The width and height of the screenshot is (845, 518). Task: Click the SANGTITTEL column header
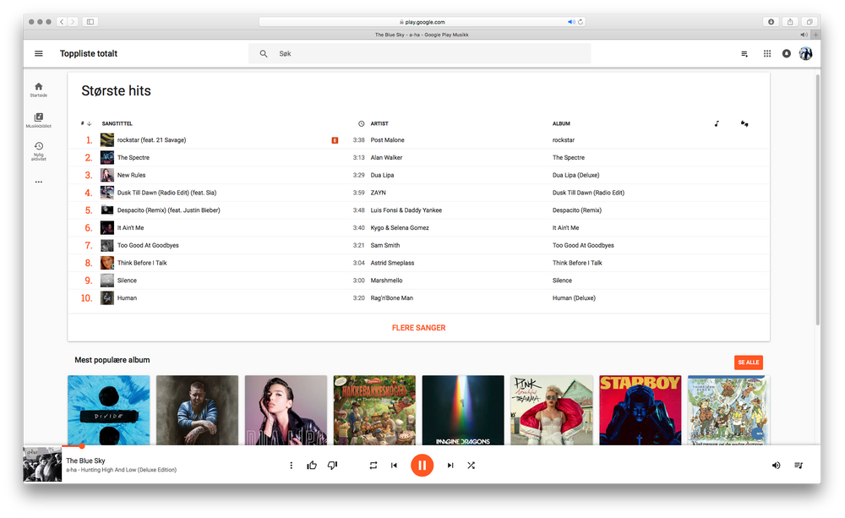coord(117,123)
